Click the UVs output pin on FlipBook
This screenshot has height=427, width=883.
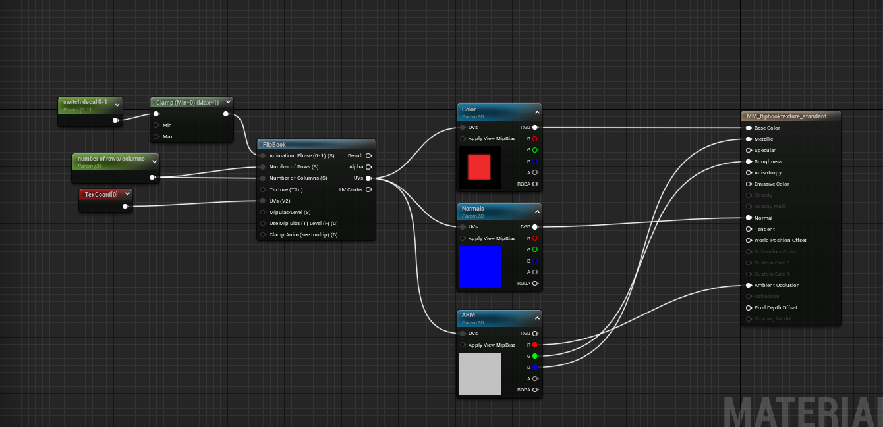tap(368, 178)
